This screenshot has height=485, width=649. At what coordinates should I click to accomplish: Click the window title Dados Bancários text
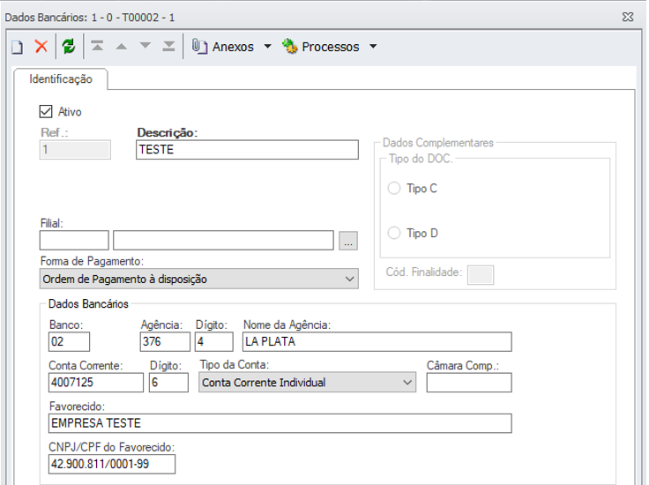pos(45,18)
